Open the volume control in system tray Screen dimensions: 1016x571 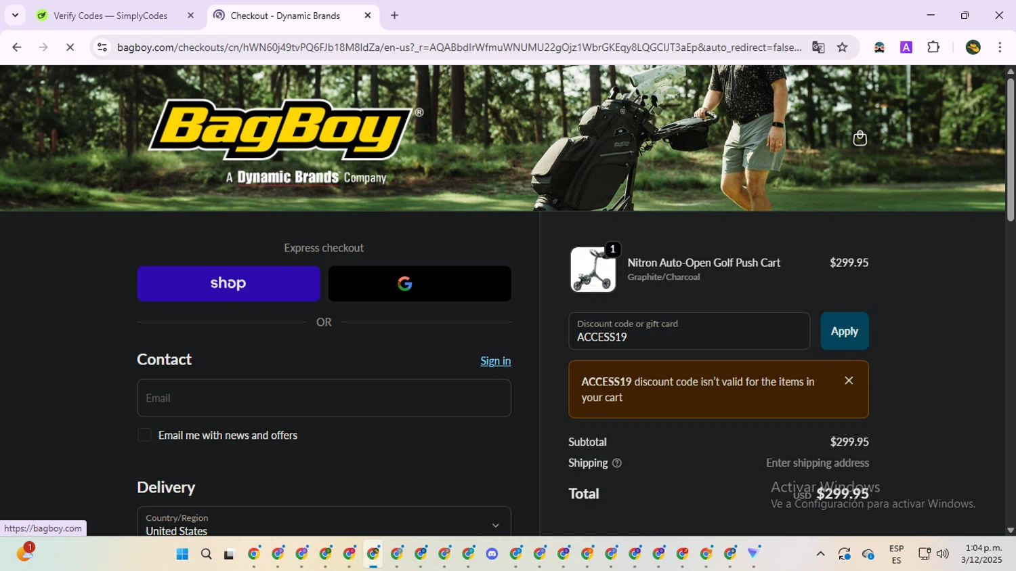[x=942, y=554]
